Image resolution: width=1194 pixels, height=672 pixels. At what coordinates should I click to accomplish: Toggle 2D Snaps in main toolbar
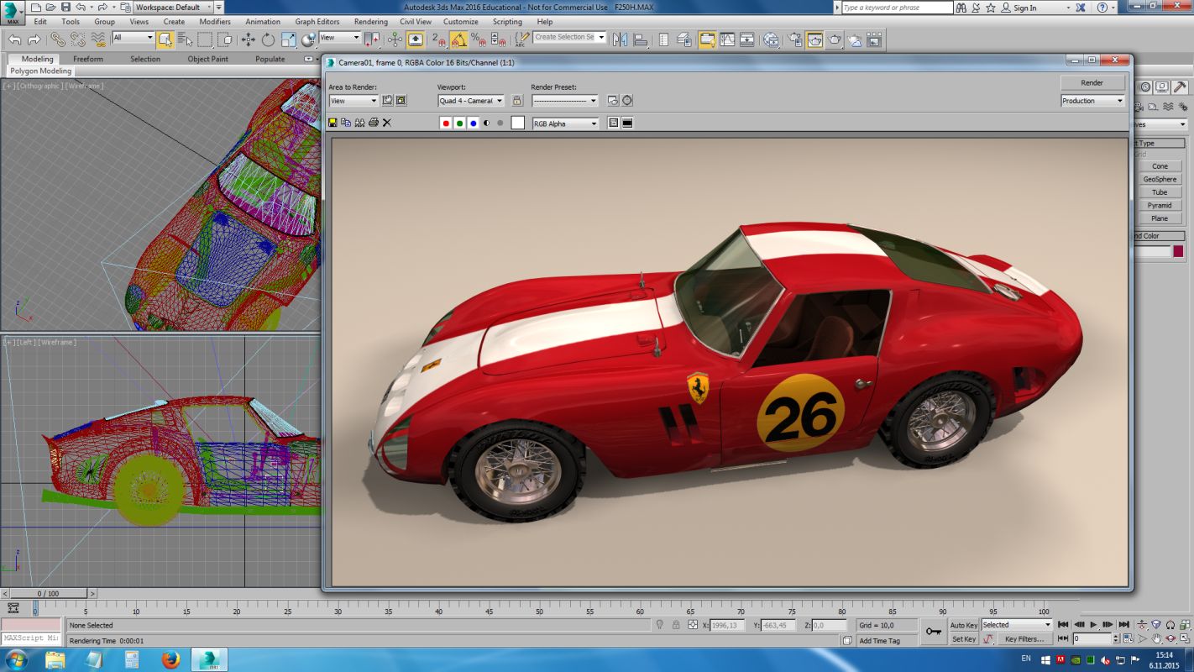click(x=438, y=39)
